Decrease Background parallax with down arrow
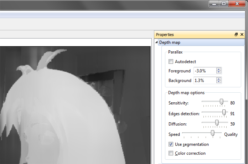 (x=219, y=82)
